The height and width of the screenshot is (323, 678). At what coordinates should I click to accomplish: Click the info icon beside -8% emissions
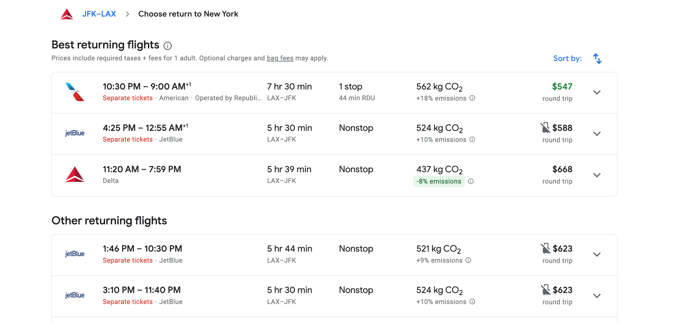[x=471, y=181]
